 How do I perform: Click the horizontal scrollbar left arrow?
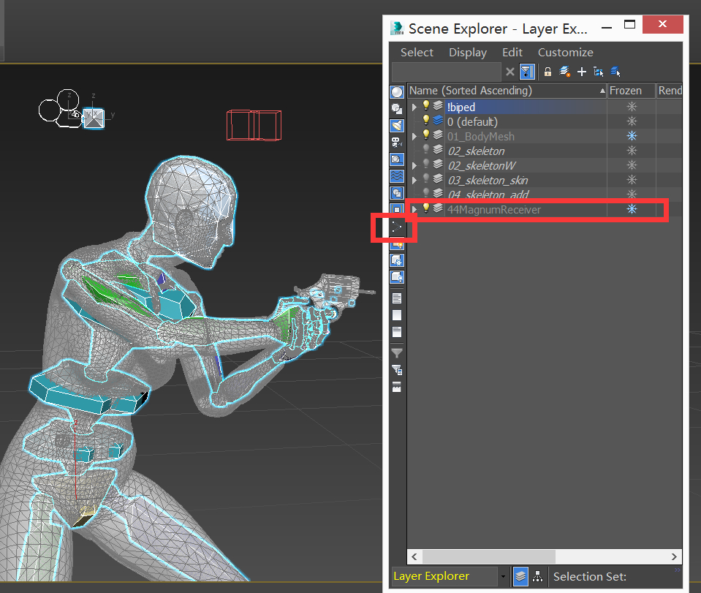pyautogui.click(x=414, y=556)
